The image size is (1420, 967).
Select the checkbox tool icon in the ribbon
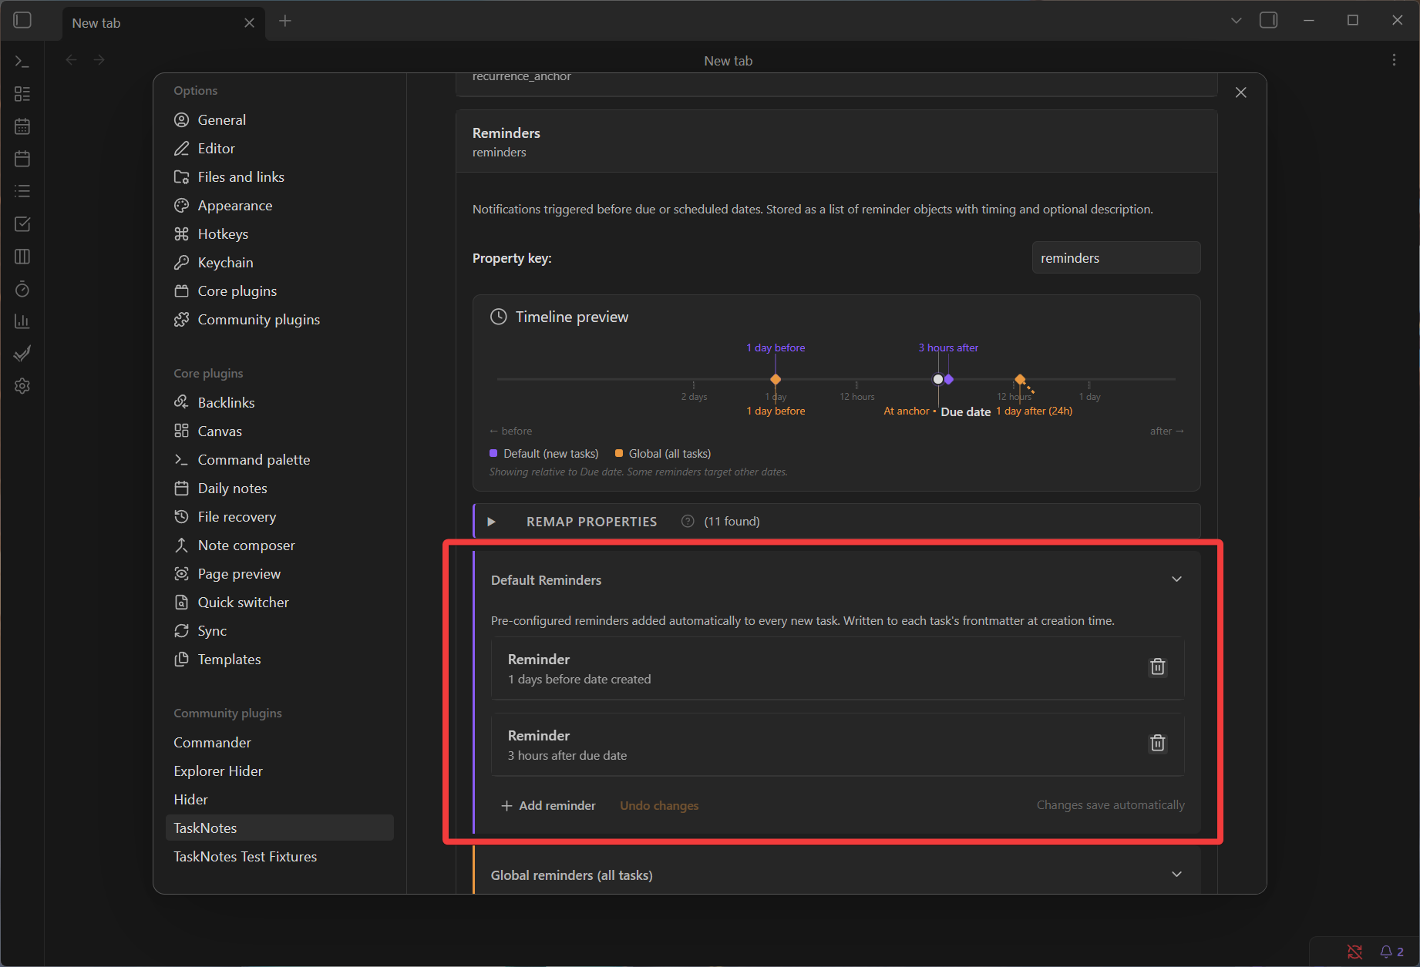pyautogui.click(x=22, y=223)
